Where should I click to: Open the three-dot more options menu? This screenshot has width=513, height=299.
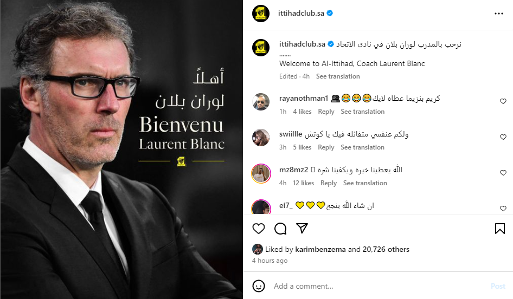[498, 14]
